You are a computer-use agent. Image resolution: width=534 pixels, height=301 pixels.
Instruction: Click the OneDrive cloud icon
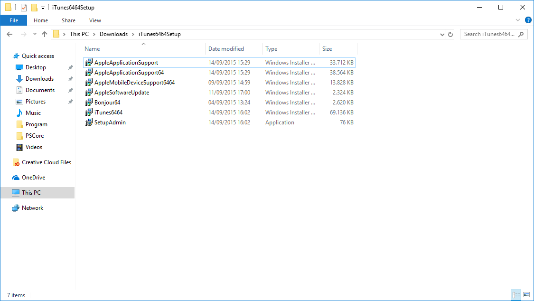(16, 178)
